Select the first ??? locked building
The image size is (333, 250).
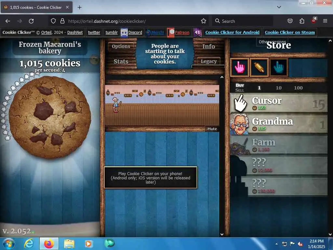[279, 166]
